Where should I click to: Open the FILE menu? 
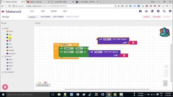coord(32,11)
